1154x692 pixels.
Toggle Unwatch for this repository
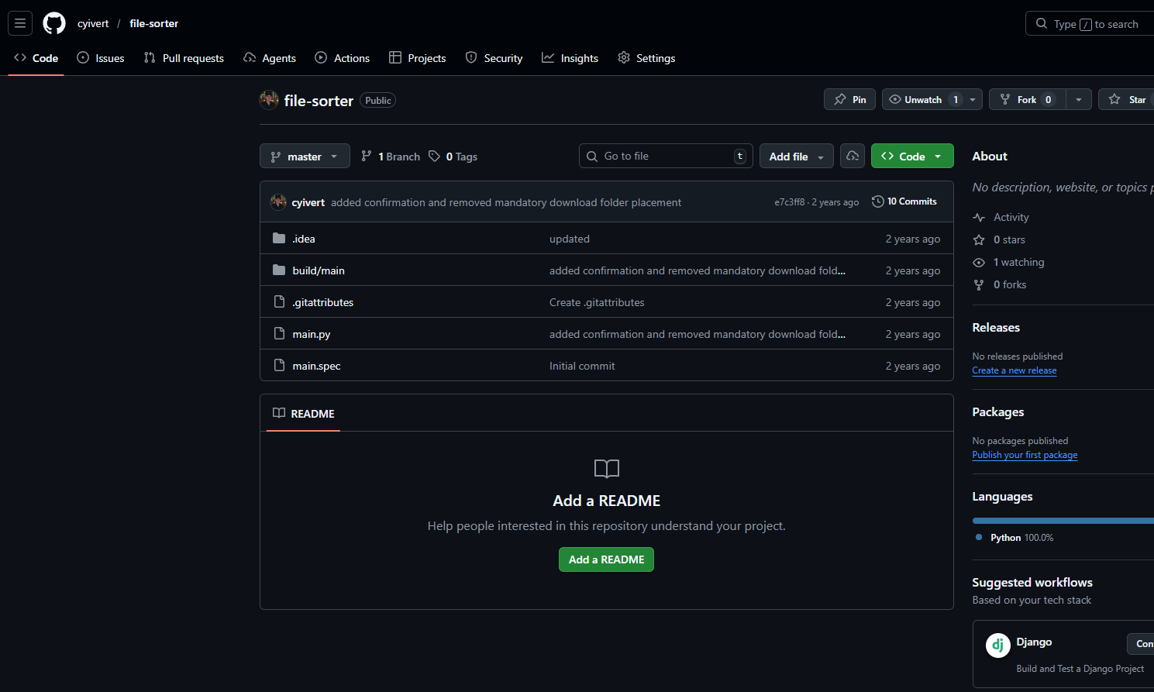(x=923, y=99)
